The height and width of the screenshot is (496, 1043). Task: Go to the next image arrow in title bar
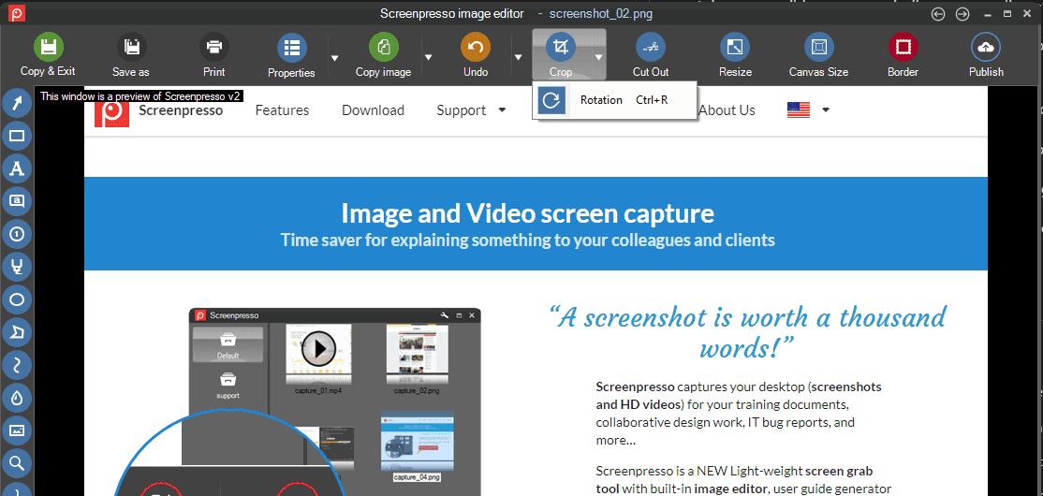(962, 14)
